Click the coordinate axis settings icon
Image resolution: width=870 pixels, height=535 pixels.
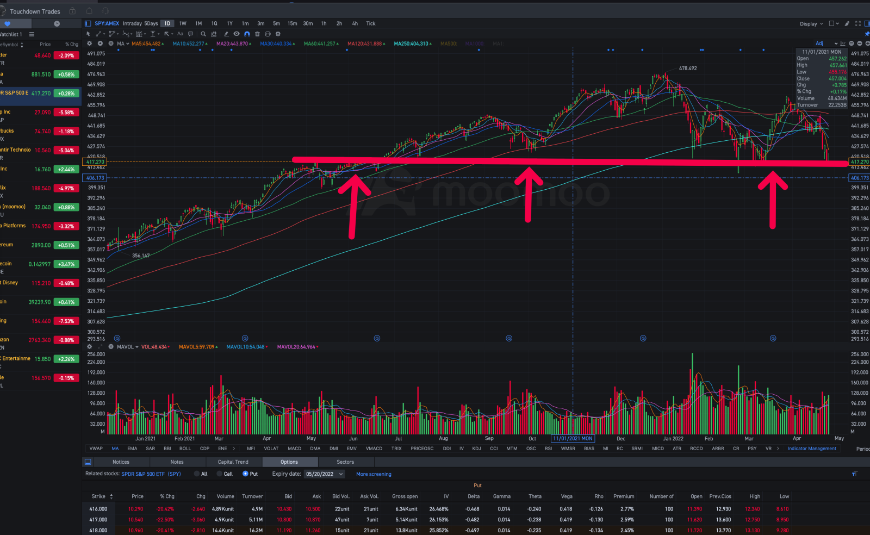pos(843,43)
